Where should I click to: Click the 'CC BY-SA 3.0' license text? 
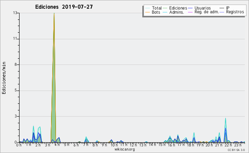pos(236,150)
